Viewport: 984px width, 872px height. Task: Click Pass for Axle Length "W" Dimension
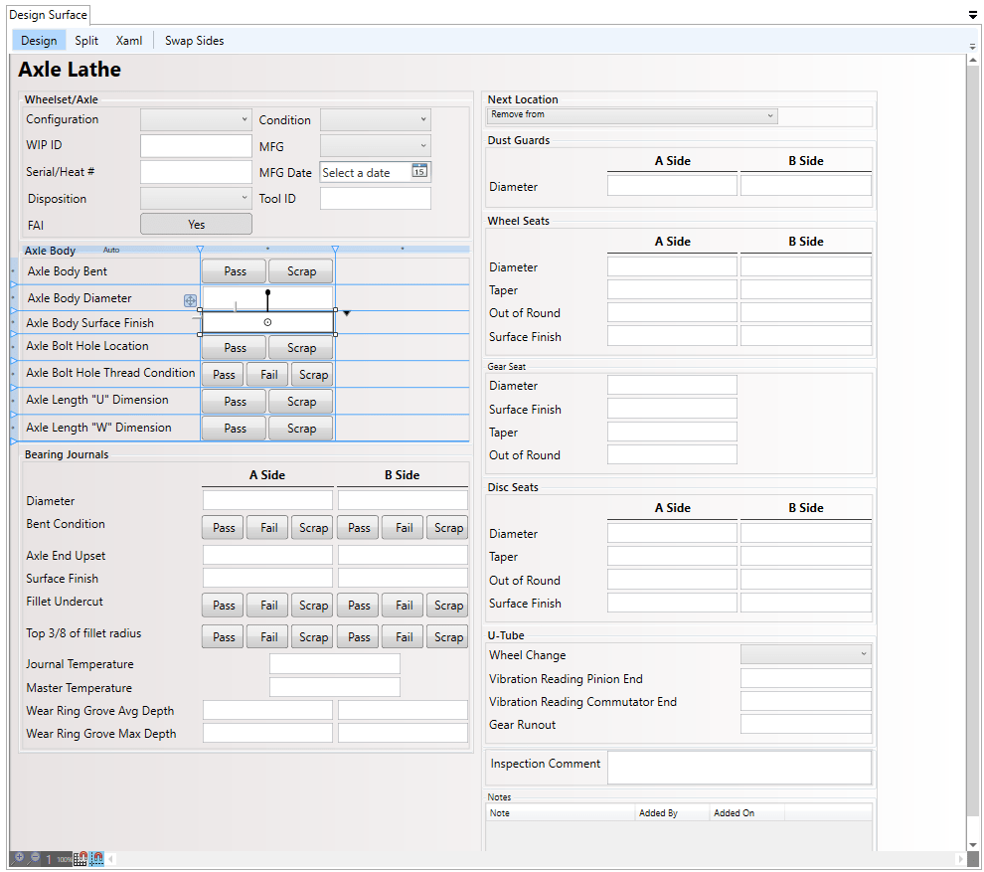[x=235, y=429]
